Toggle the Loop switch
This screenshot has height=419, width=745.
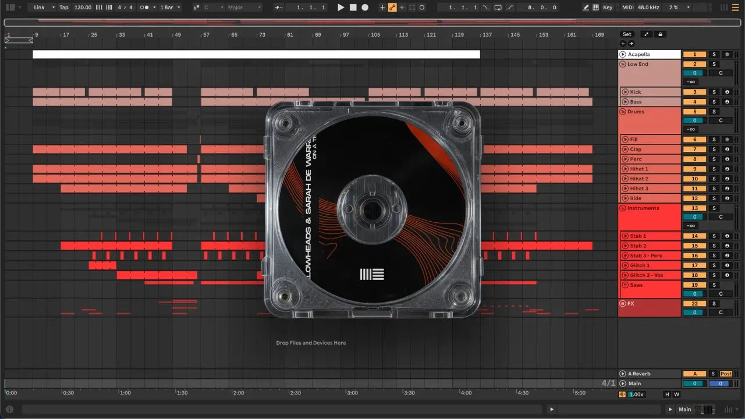point(498,8)
